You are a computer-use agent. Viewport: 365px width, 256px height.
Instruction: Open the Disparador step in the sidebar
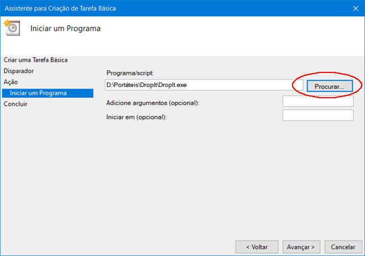pyautogui.click(x=19, y=71)
